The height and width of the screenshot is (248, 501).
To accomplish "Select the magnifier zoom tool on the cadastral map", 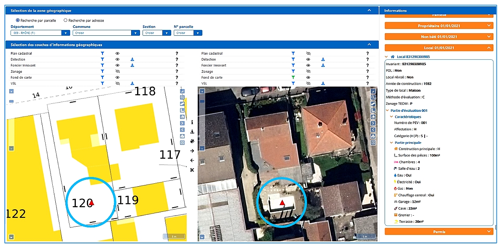I will click(x=182, y=98).
